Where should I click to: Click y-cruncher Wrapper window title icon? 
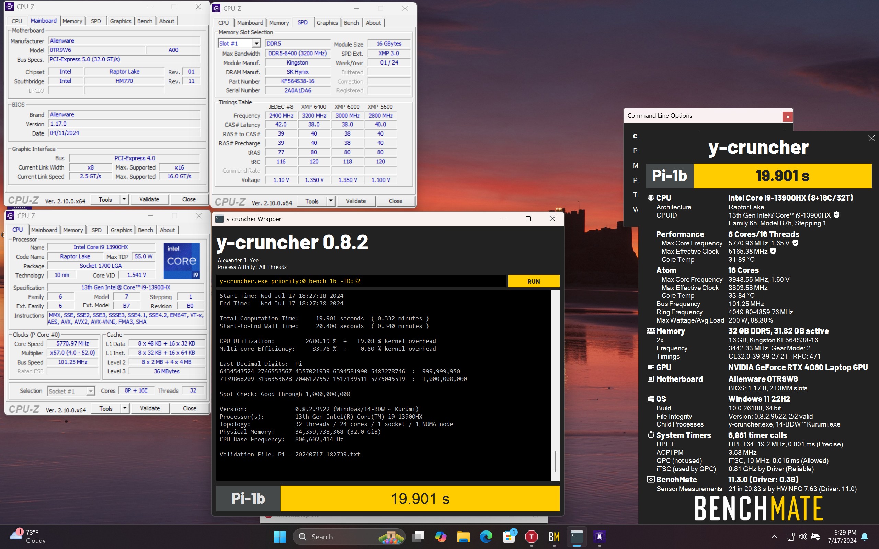[219, 219]
